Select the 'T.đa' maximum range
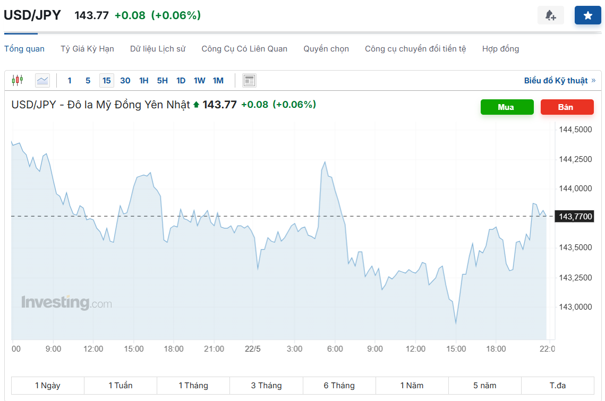The width and height of the screenshot is (605, 401). click(x=558, y=386)
